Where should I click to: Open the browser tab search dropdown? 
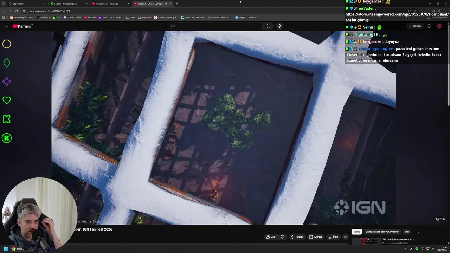[4, 4]
